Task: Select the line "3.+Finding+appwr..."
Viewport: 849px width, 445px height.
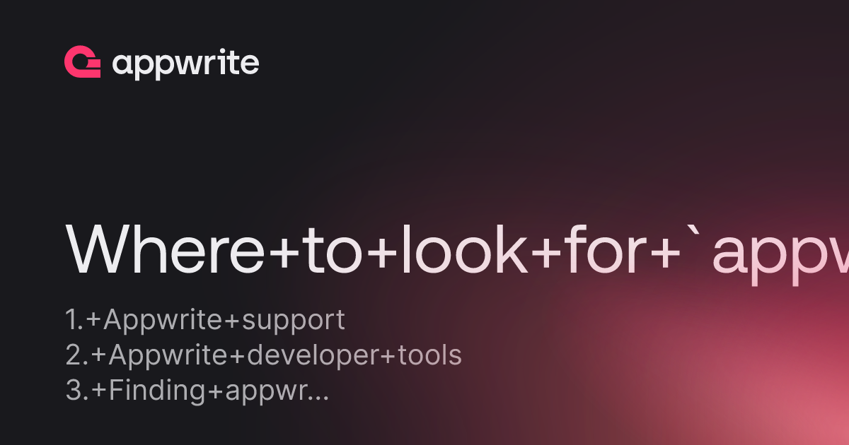Action: pyautogui.click(x=197, y=391)
